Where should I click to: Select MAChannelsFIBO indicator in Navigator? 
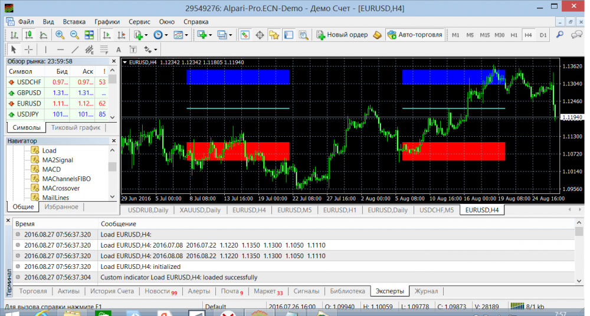[66, 179]
